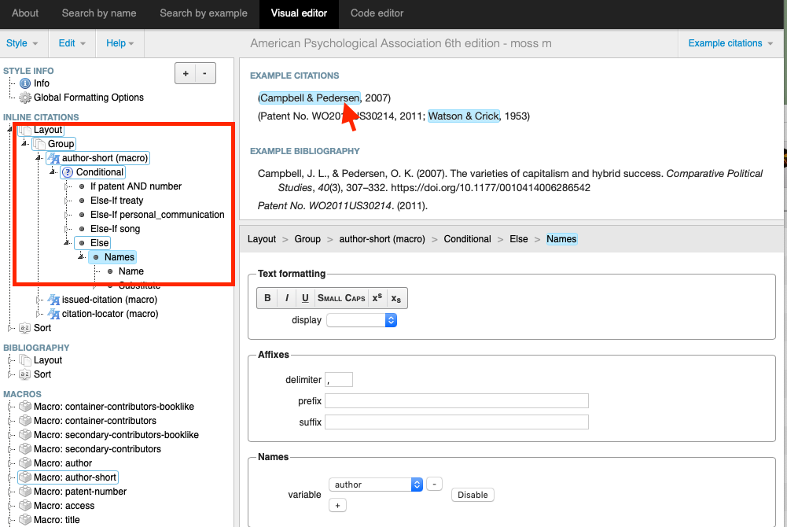
Task: Toggle Small Caps formatting
Action: click(x=341, y=298)
